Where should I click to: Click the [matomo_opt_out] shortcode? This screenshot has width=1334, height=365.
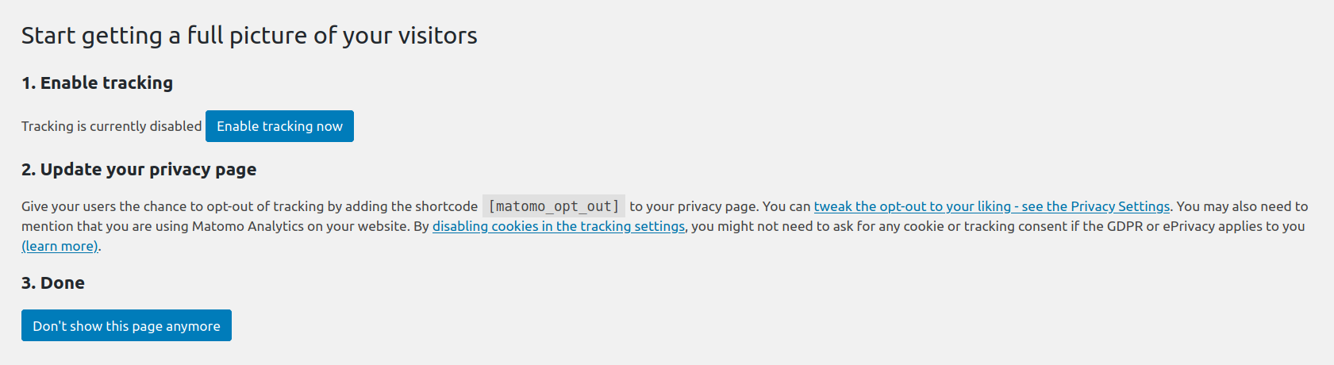[553, 206]
